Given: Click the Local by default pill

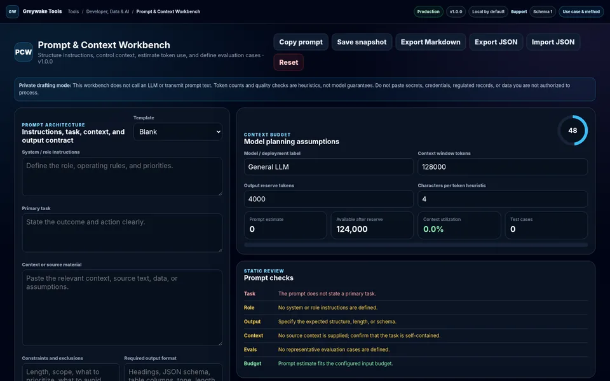Looking at the screenshot, I should tap(488, 11).
